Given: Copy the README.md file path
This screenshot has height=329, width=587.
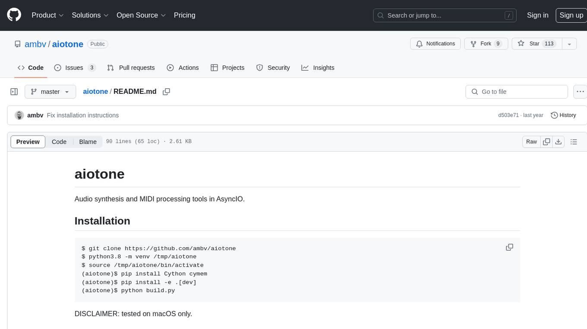Looking at the screenshot, I should click(166, 92).
